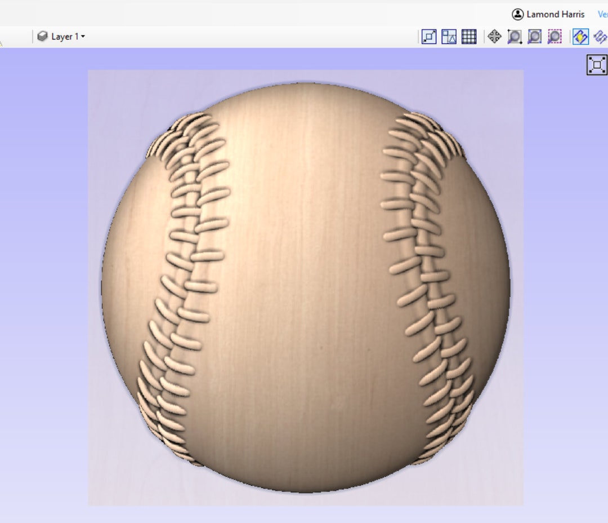Toggle the maximize view control in the viewport
This screenshot has width=608, height=523.
pyautogui.click(x=598, y=64)
